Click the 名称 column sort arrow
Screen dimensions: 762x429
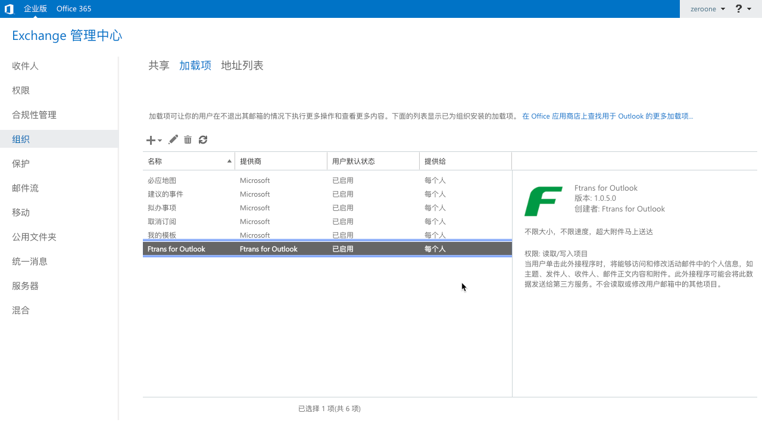coord(229,161)
